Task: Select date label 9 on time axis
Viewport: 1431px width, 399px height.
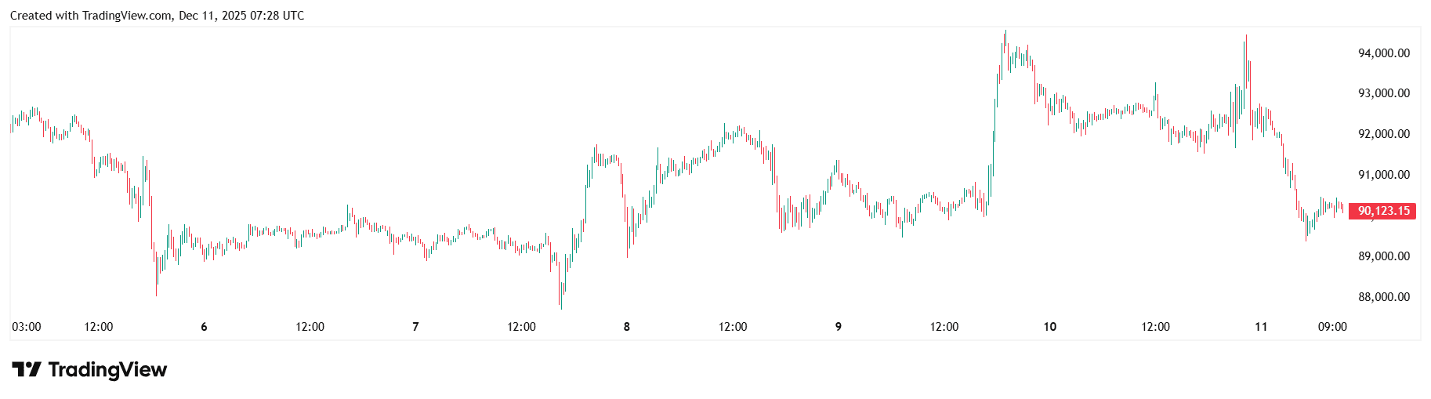Action: 839,327
